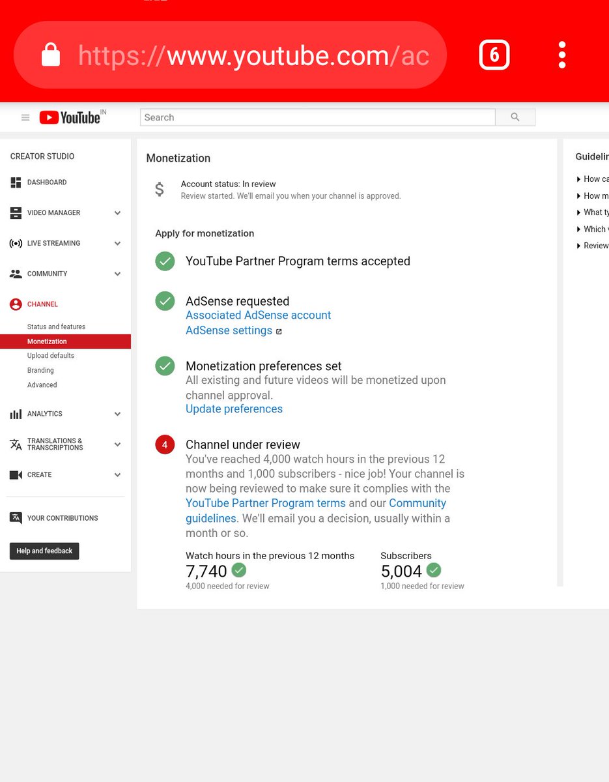Click the Update preferences link

(x=234, y=409)
